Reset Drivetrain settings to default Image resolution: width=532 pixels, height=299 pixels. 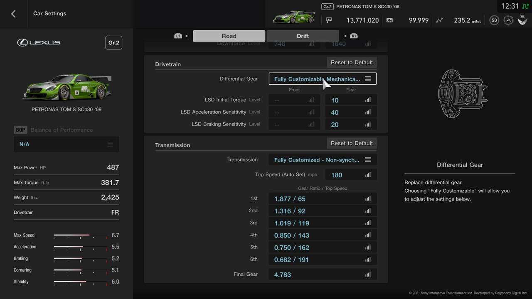pyautogui.click(x=352, y=62)
